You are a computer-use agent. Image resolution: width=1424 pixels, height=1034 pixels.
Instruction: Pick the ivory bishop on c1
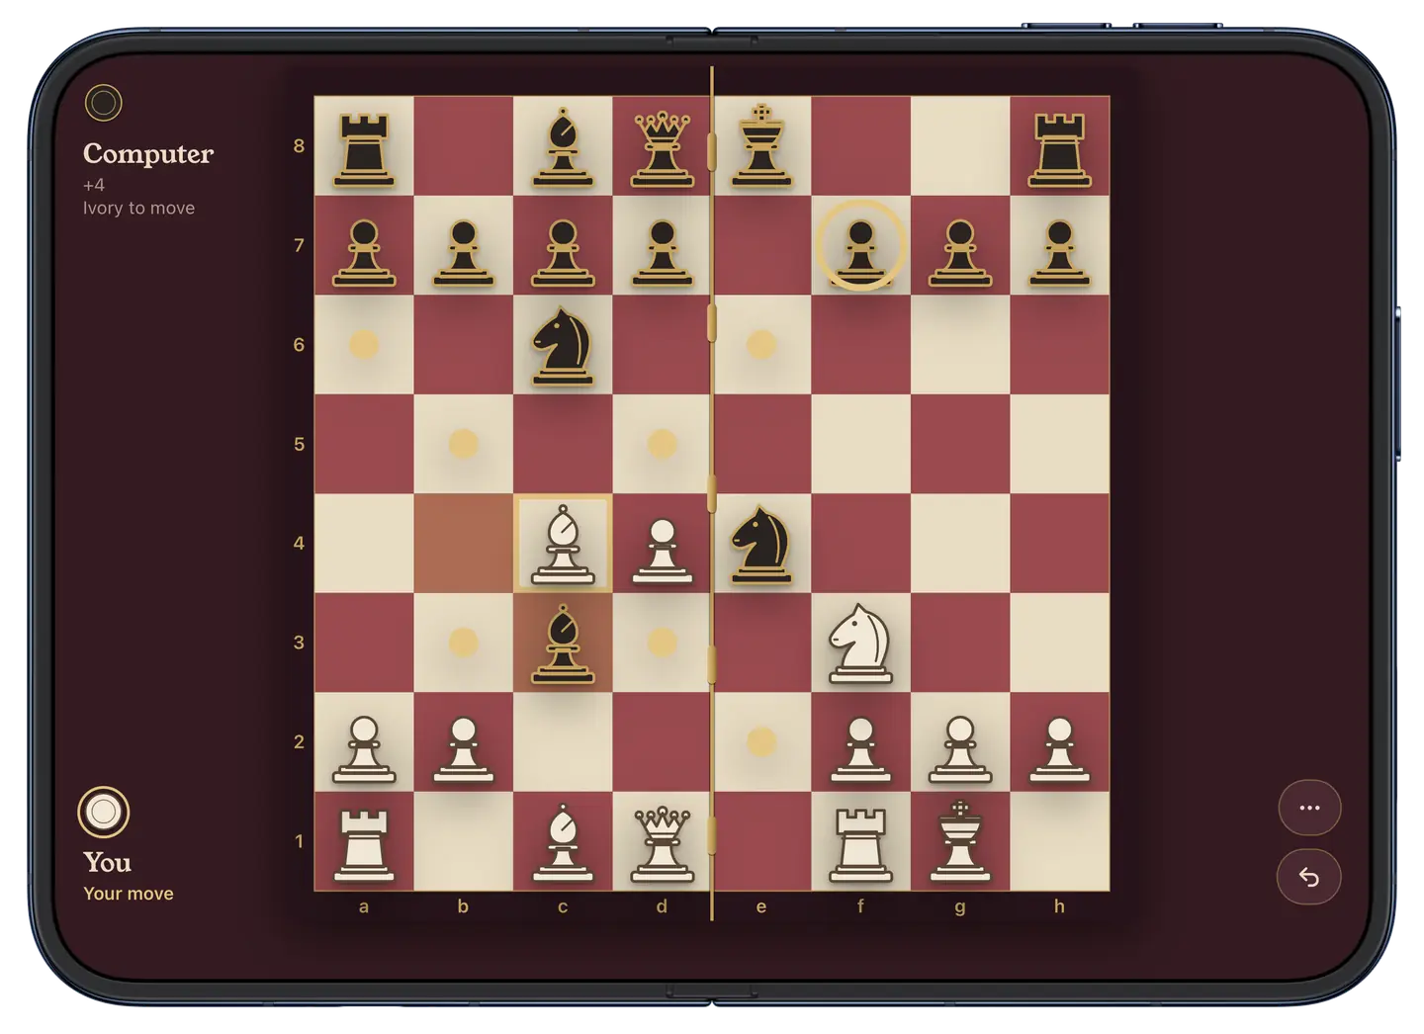tap(563, 842)
